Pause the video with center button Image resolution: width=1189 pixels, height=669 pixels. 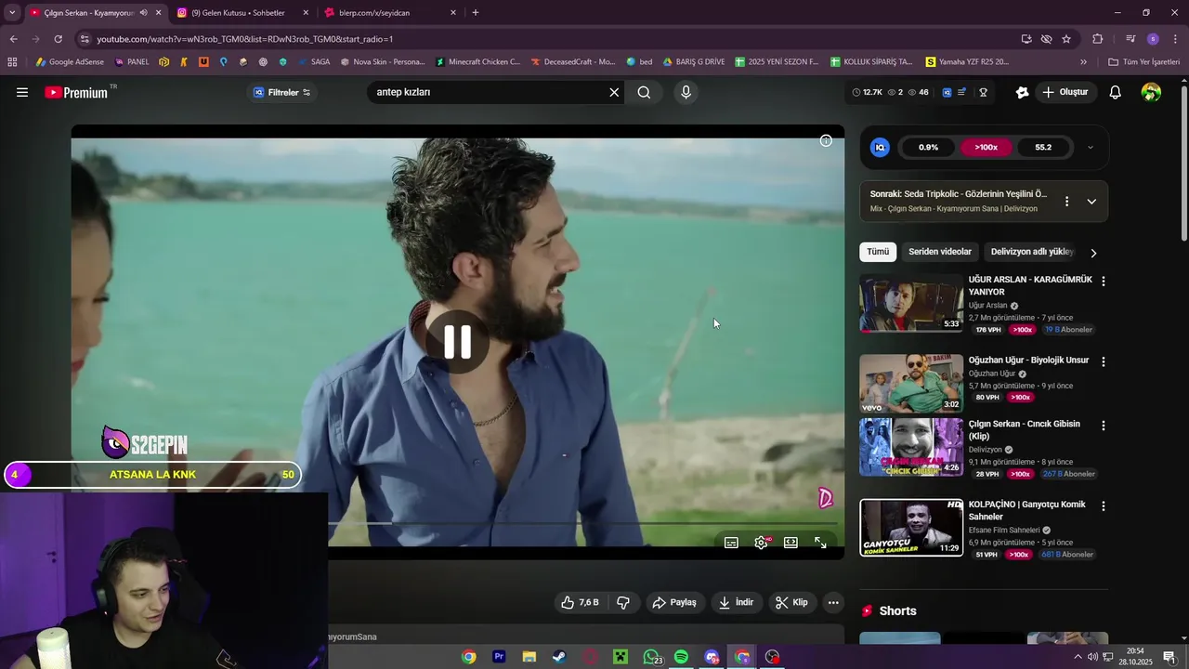[x=457, y=342]
